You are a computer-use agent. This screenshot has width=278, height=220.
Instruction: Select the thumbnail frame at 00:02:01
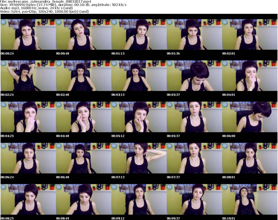(250, 34)
